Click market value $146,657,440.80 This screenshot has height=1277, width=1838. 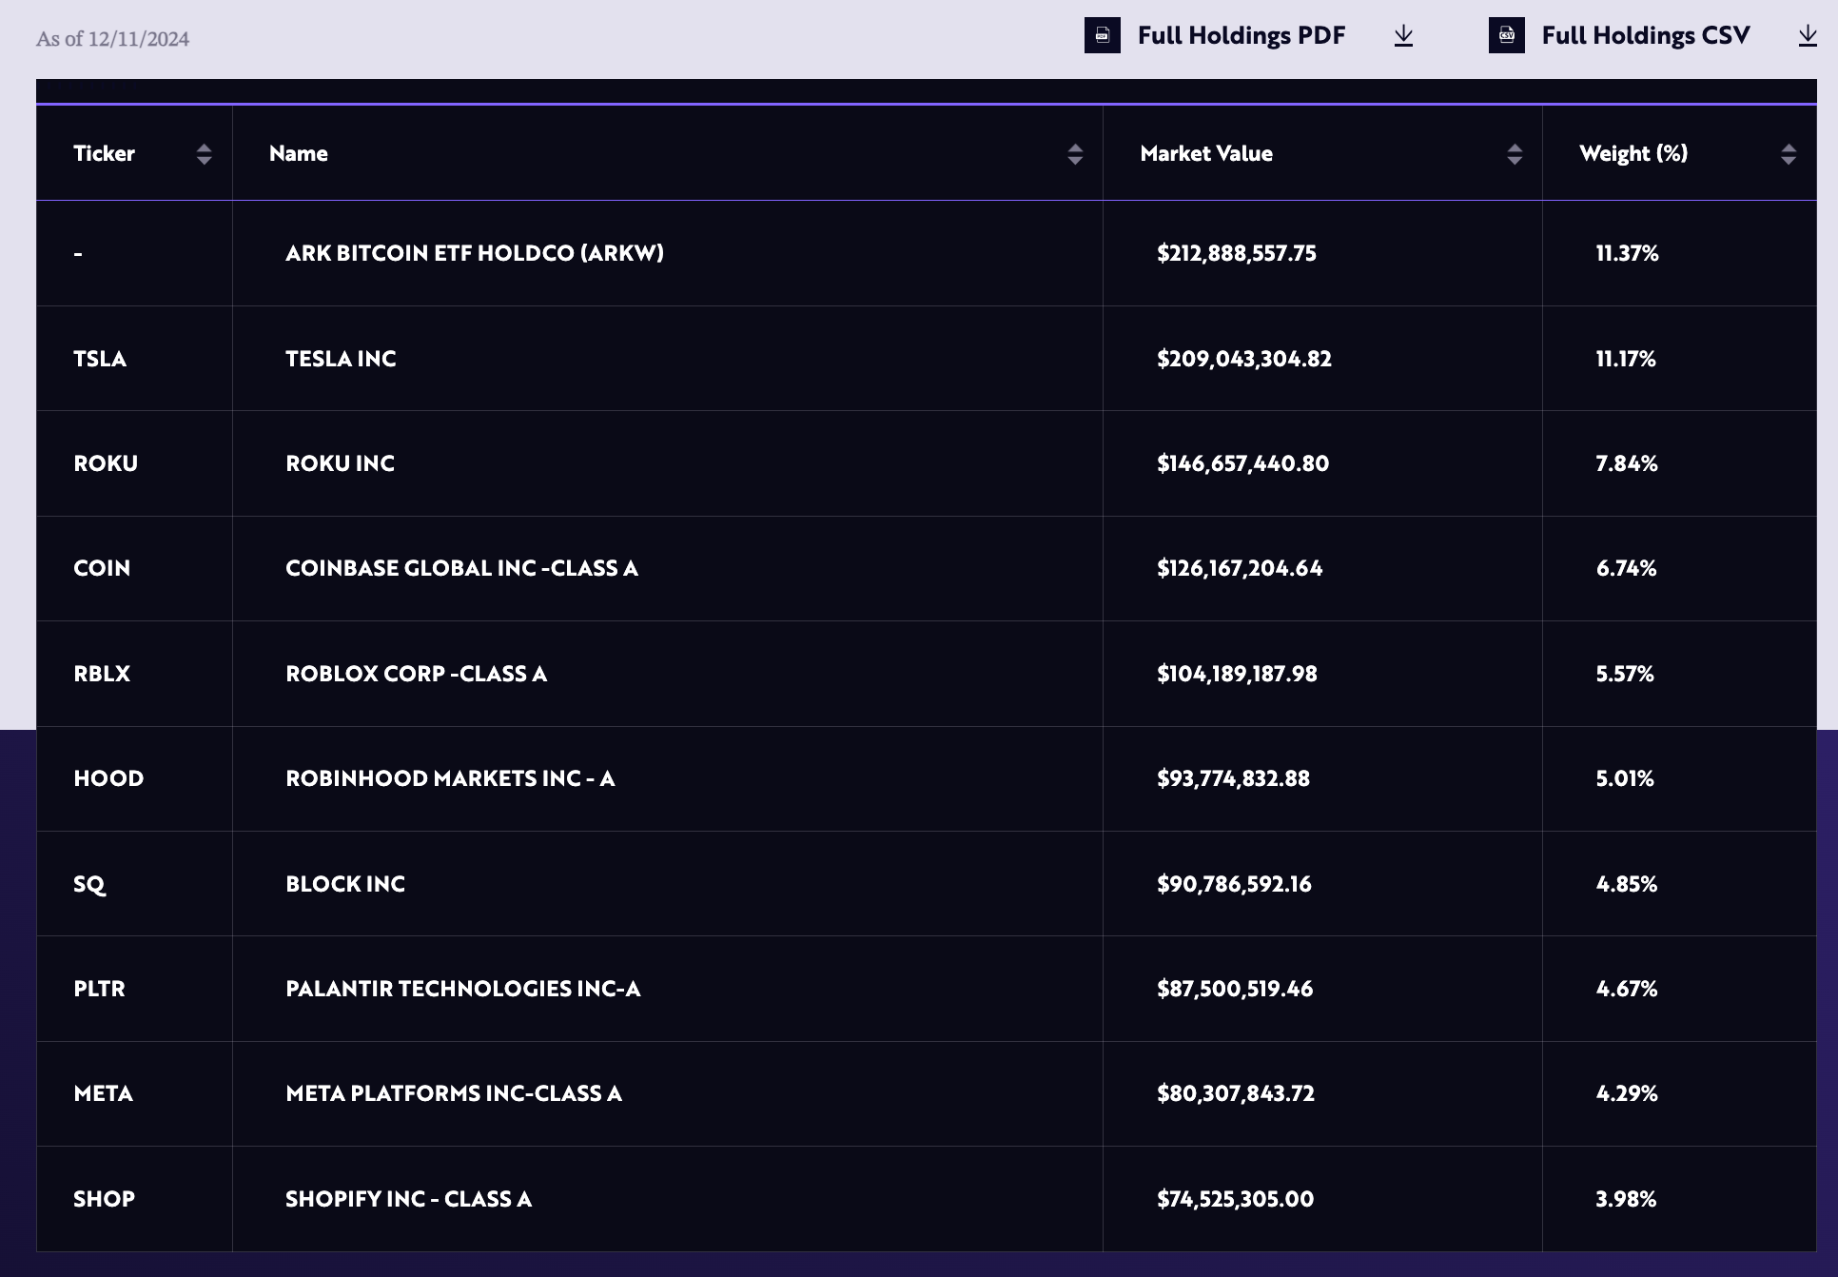[1242, 463]
